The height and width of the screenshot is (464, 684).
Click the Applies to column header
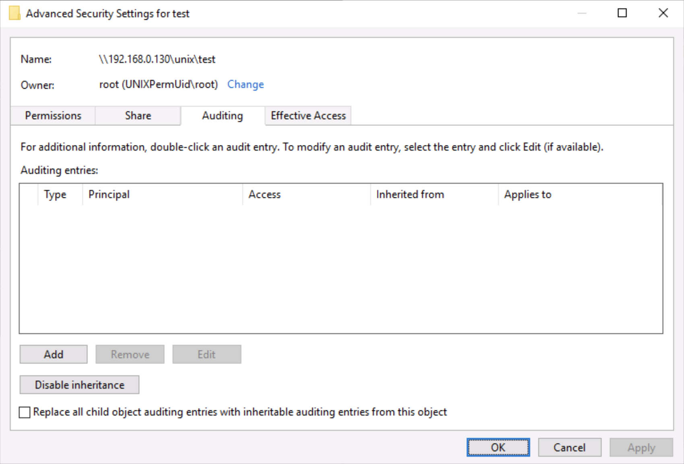click(527, 195)
